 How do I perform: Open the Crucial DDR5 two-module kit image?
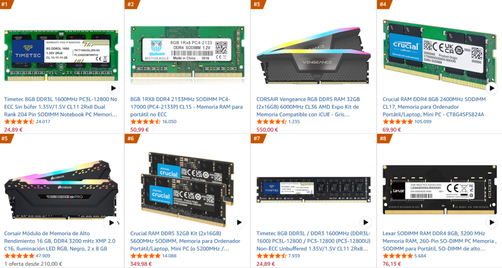pyautogui.click(x=187, y=189)
